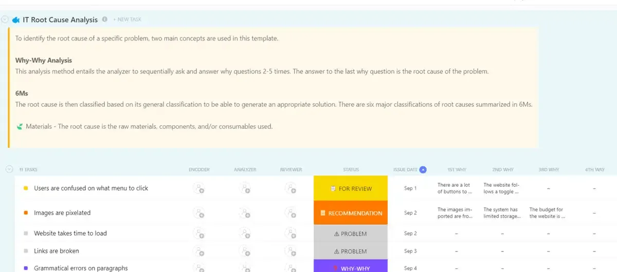This screenshot has height=272, width=617.
Task: Click the yellow status square for Users are confused
Action: tap(26, 188)
